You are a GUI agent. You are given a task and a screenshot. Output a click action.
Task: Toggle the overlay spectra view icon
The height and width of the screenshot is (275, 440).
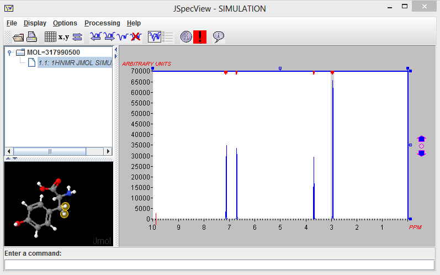point(155,37)
